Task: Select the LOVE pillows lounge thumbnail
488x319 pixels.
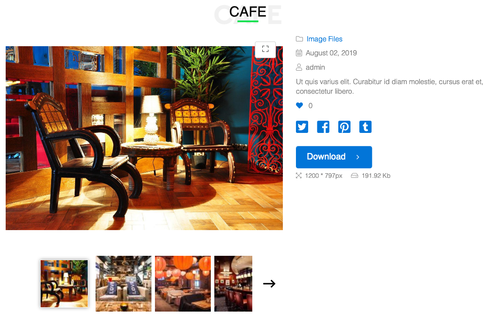Action: click(124, 284)
